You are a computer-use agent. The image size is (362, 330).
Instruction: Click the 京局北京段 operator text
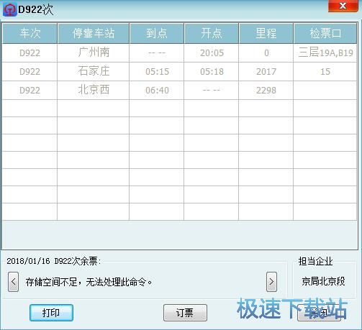(323, 281)
